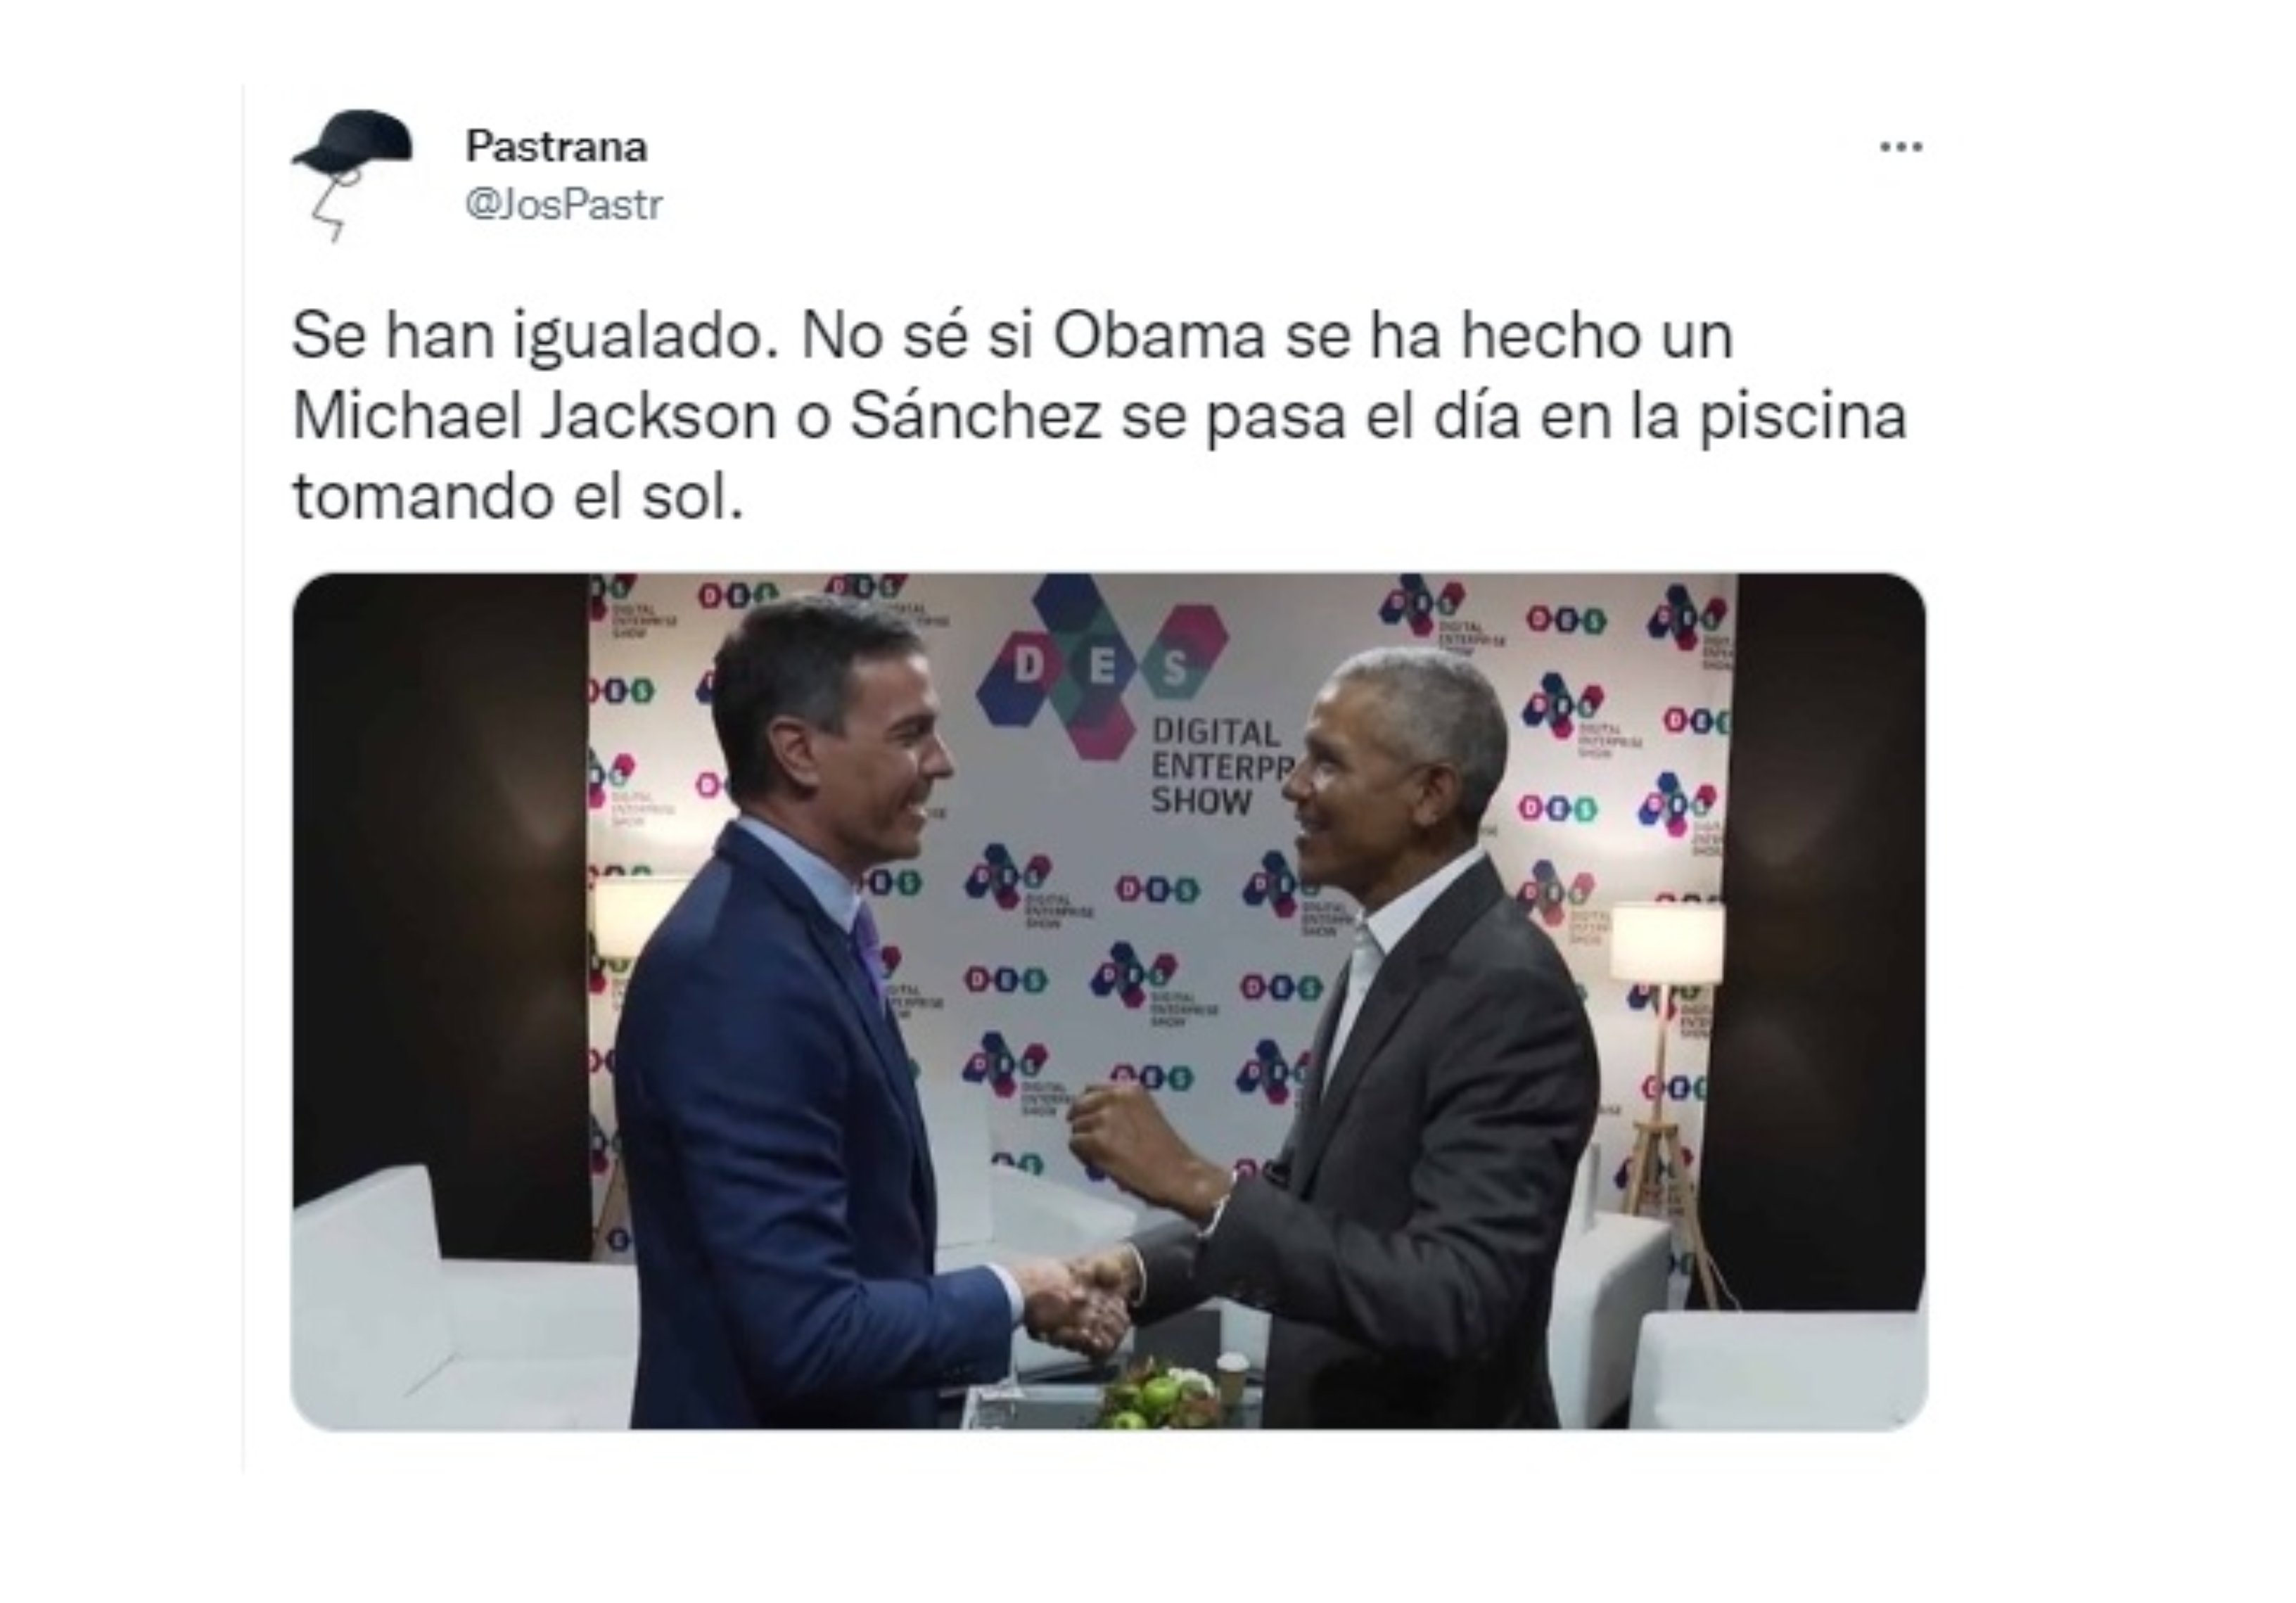This screenshot has height=1603, width=2296.
Task: Click the word "Sánchez" in the tweet
Action: click(x=976, y=416)
